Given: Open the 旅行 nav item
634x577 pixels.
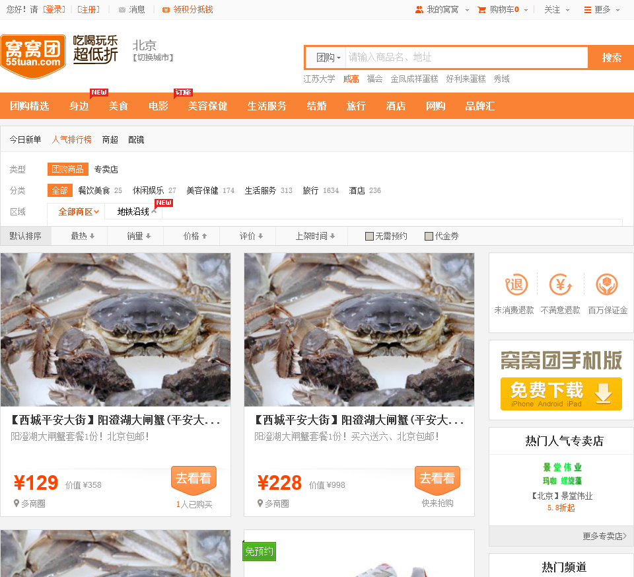Looking at the screenshot, I should pyautogui.click(x=356, y=106).
